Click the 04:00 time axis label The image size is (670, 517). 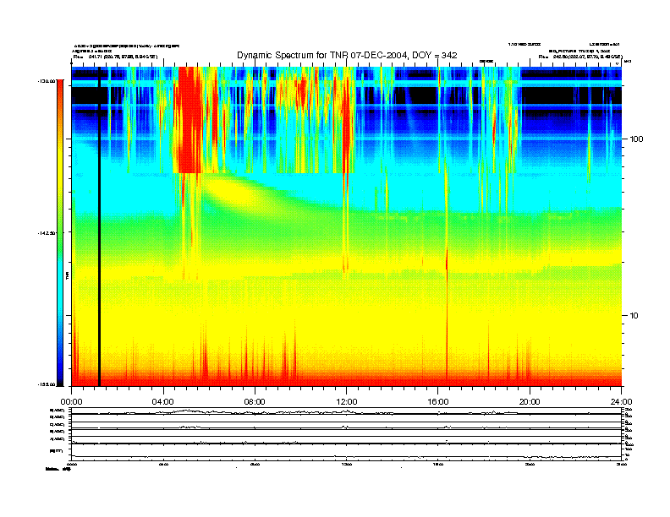point(163,402)
